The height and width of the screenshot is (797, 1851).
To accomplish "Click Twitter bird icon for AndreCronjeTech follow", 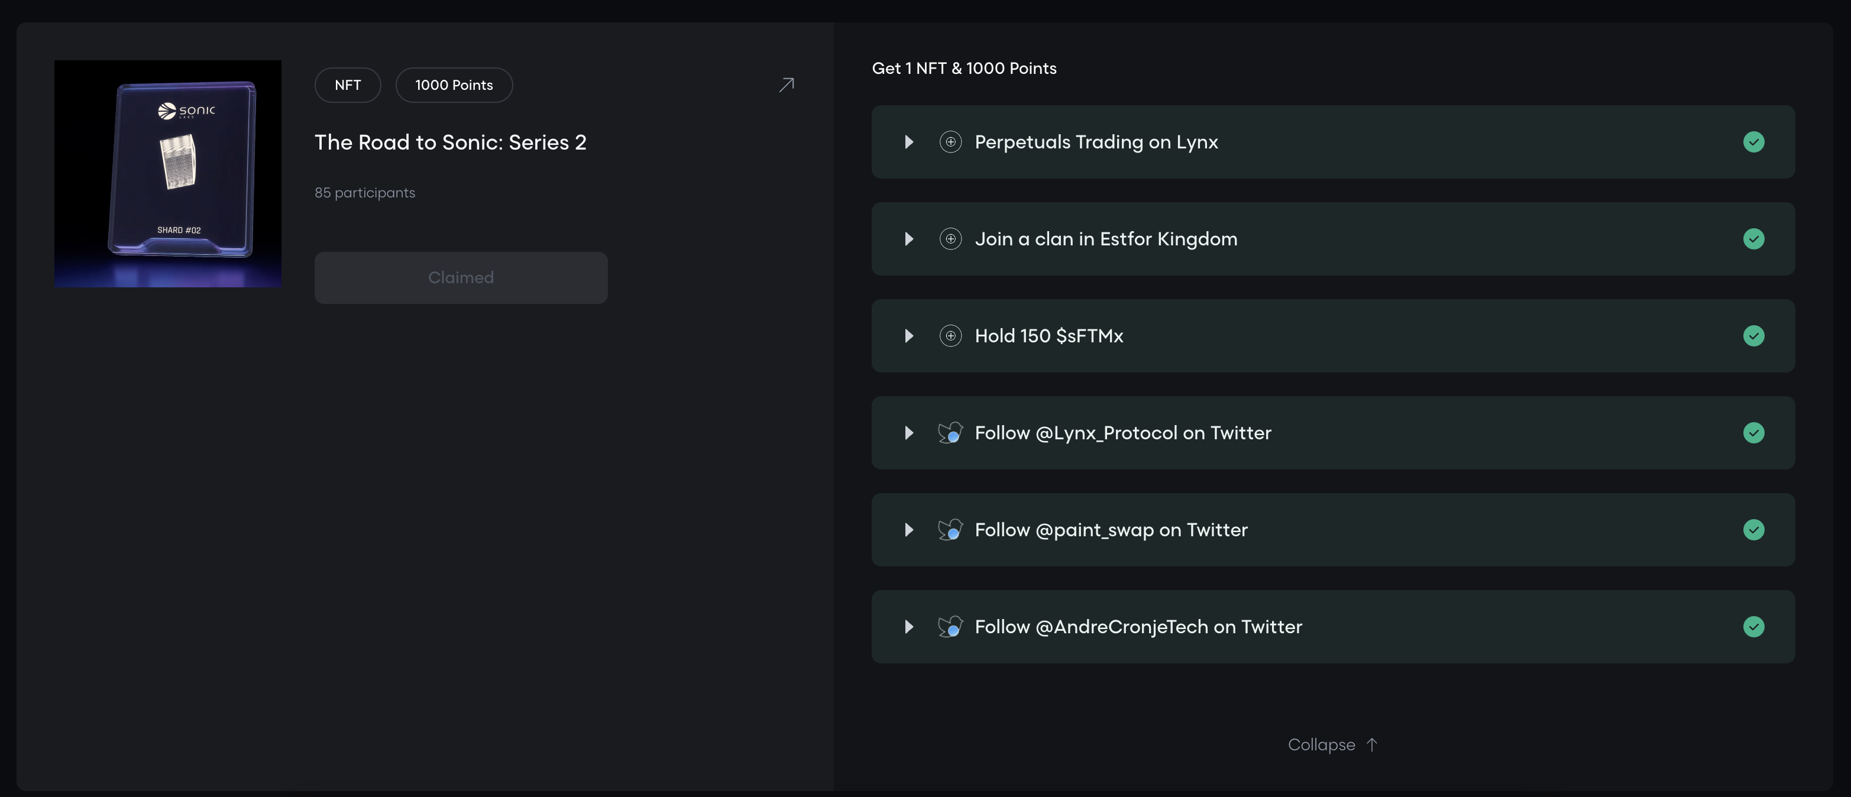I will [x=950, y=627].
